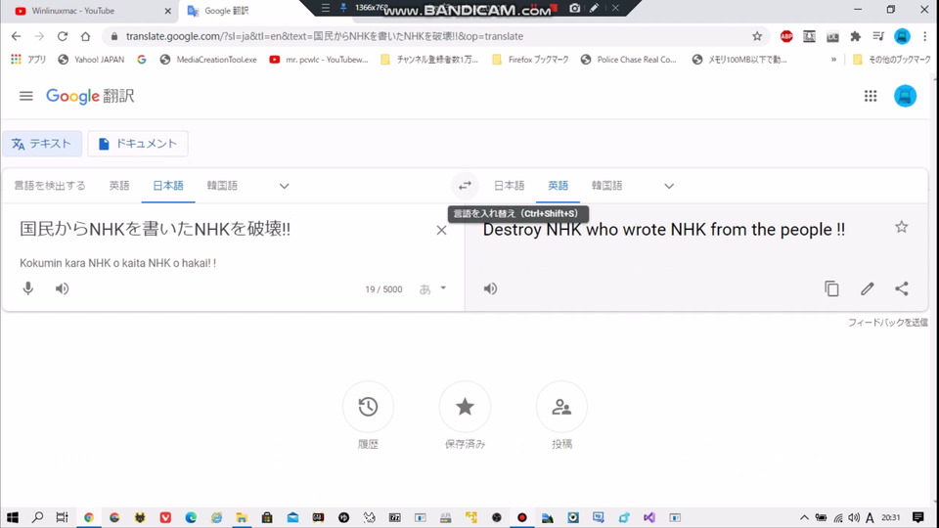Listen to the Japanese source text
Image resolution: width=939 pixels, height=528 pixels.
point(63,288)
